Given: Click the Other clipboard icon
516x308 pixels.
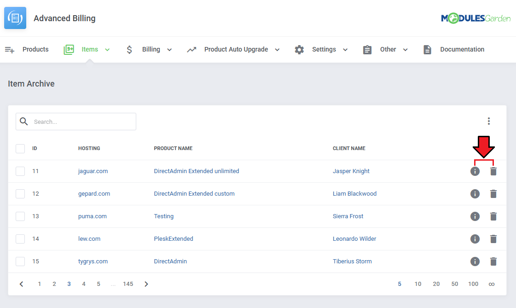Looking at the screenshot, I should click(367, 50).
